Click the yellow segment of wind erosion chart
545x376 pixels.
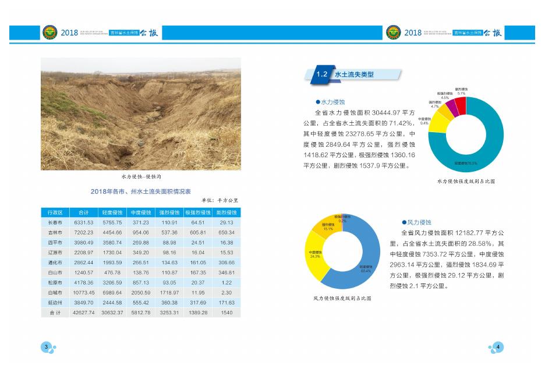tap(316, 257)
